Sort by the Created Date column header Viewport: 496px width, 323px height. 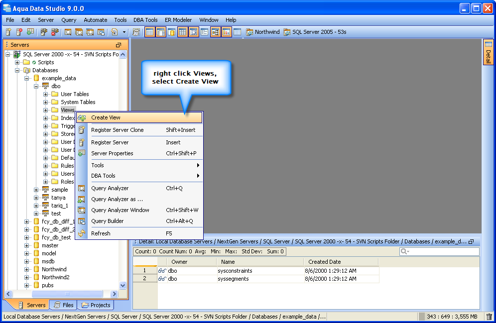click(341, 262)
